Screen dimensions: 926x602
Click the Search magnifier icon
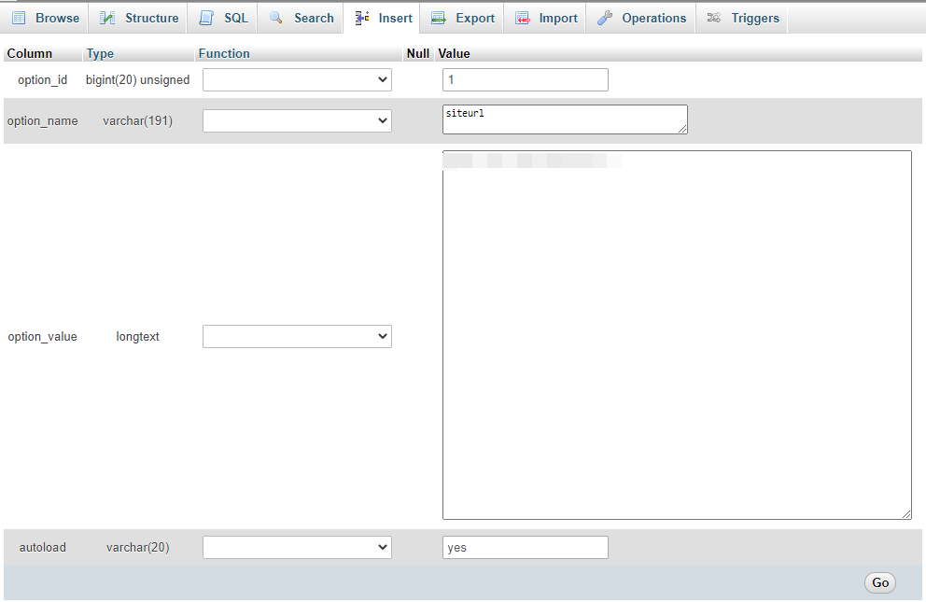(x=276, y=18)
